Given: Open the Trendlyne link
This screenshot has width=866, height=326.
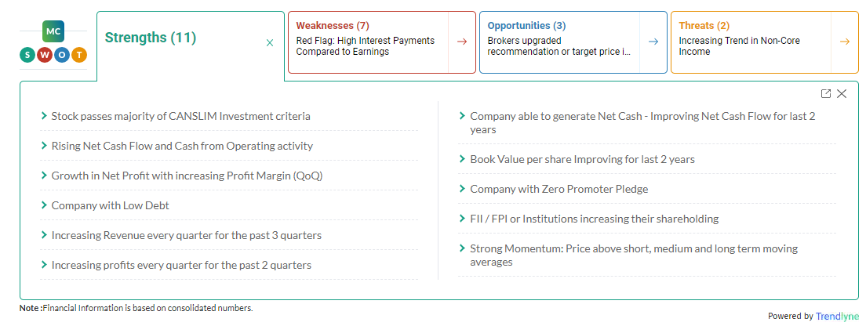Looking at the screenshot, I should point(838,316).
